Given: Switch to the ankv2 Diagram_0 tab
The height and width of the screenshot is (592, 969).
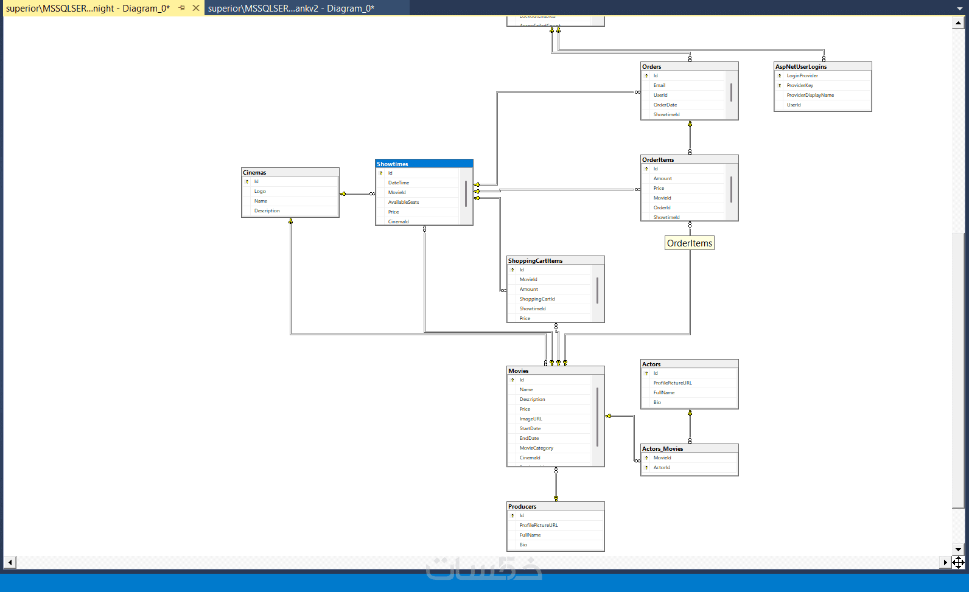Looking at the screenshot, I should [291, 8].
